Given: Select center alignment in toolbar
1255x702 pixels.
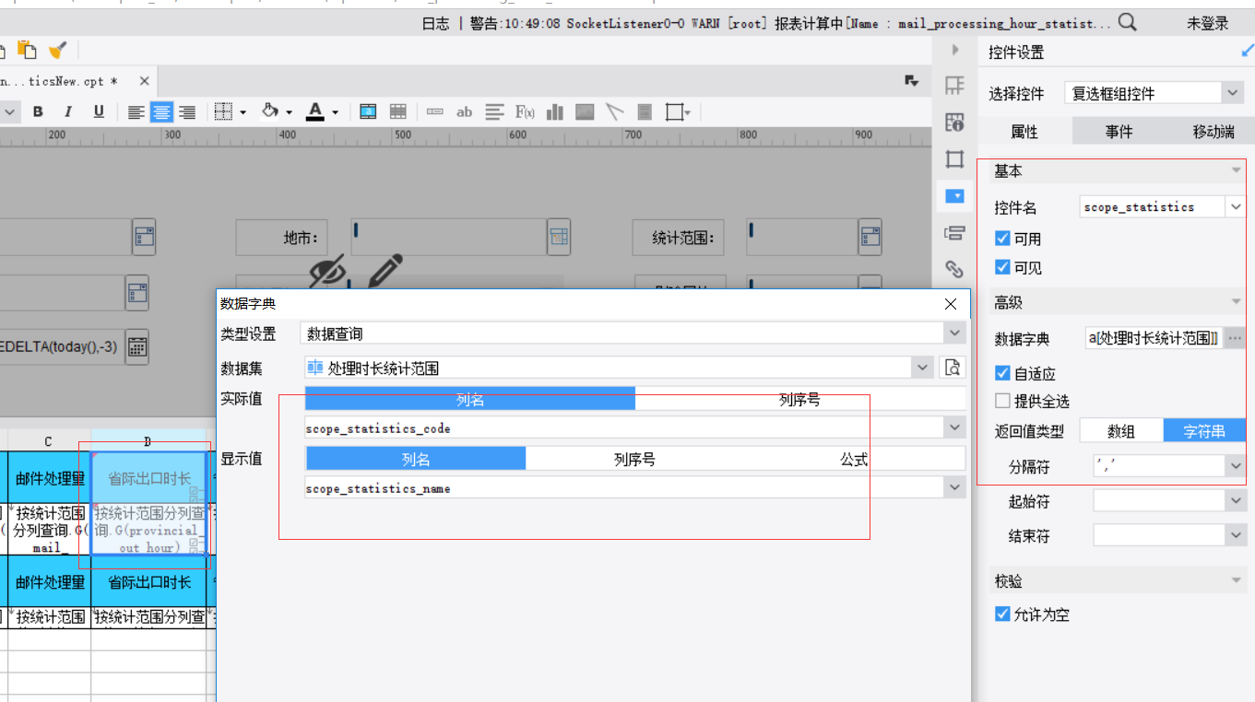Looking at the screenshot, I should click(x=162, y=112).
